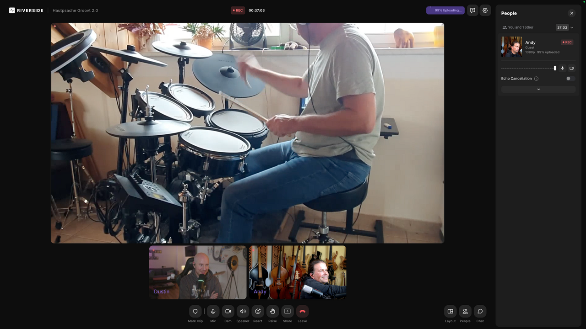Viewport: 586px width, 329px height.
Task: Open the feedback message icon
Action: pyautogui.click(x=472, y=10)
